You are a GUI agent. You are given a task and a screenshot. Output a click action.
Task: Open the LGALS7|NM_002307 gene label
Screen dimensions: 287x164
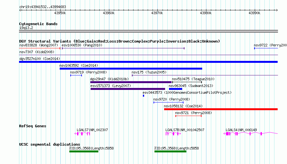92,130
